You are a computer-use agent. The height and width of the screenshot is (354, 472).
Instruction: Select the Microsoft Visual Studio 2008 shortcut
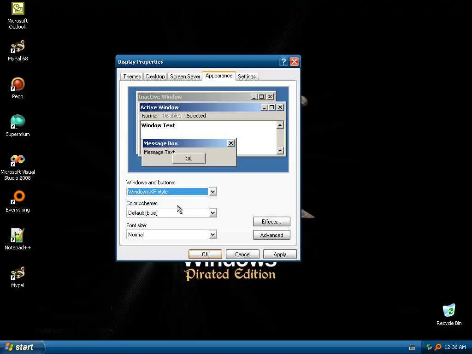(18, 167)
